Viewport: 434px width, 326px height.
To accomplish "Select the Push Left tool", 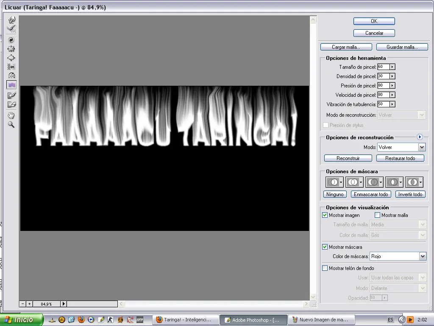I will pos(11,67).
